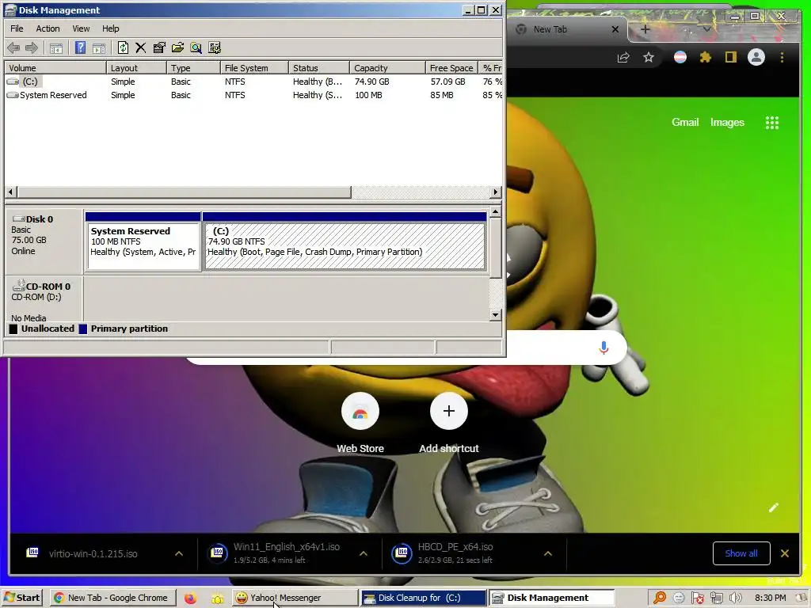Expand options for virtio-win-0.1.215.iso download
Image resolution: width=811 pixels, height=608 pixels.
click(x=179, y=553)
